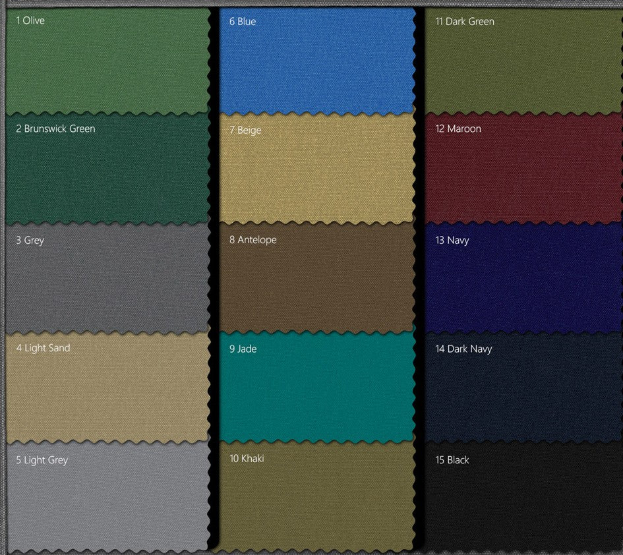623x555 pixels.
Task: Select the 10 Khaki swatch
Action: 317,496
